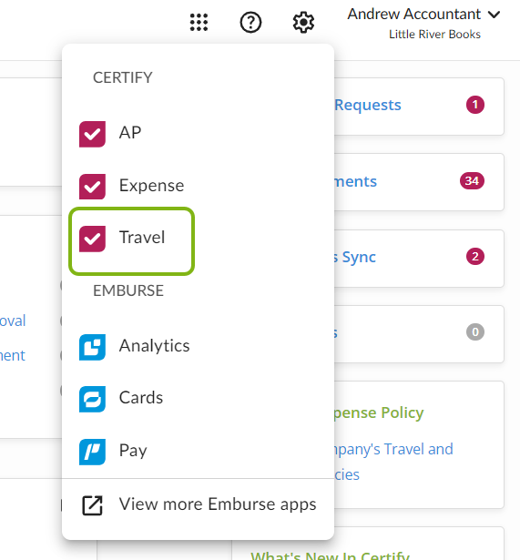This screenshot has width=520, height=560.
Task: Open the Requests link
Action: click(x=368, y=105)
